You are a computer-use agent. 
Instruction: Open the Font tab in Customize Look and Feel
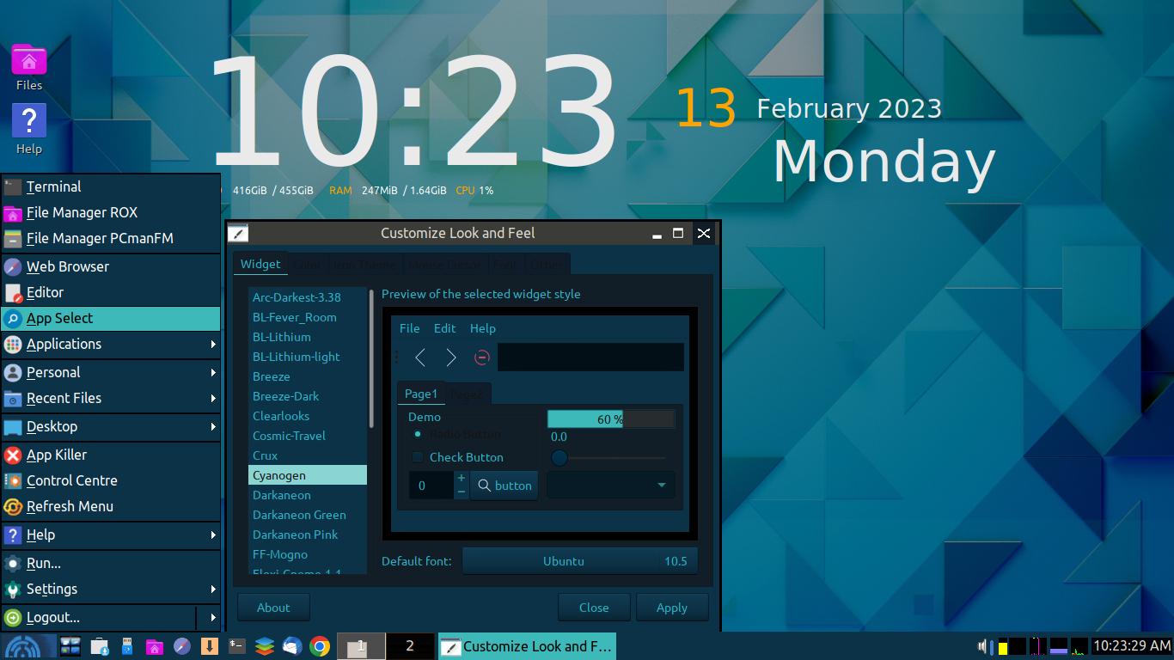[505, 264]
